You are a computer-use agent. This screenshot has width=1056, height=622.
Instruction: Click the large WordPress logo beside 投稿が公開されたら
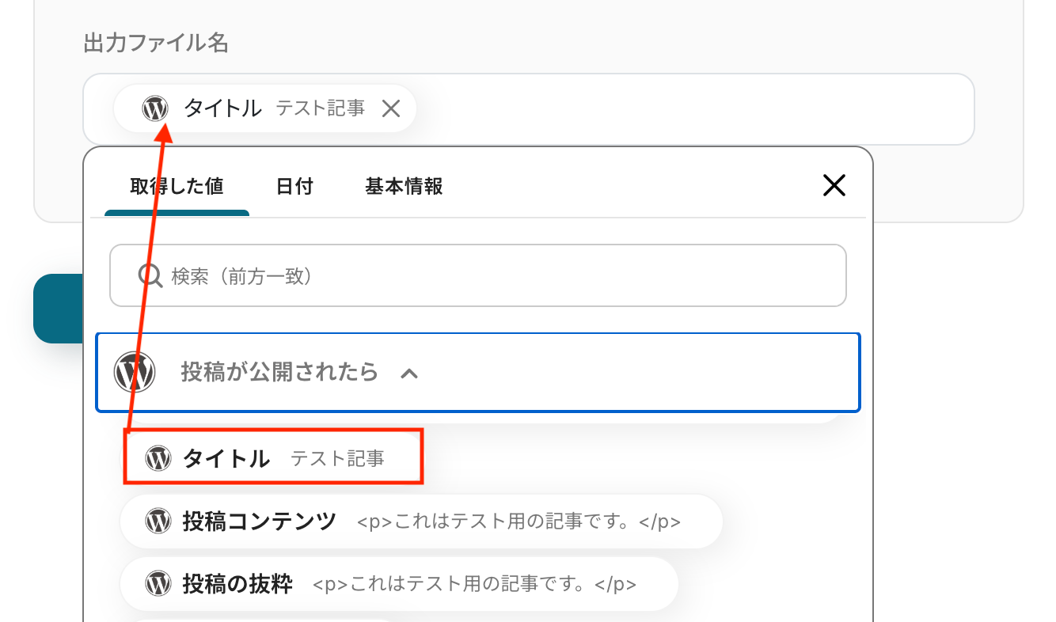coord(134,372)
